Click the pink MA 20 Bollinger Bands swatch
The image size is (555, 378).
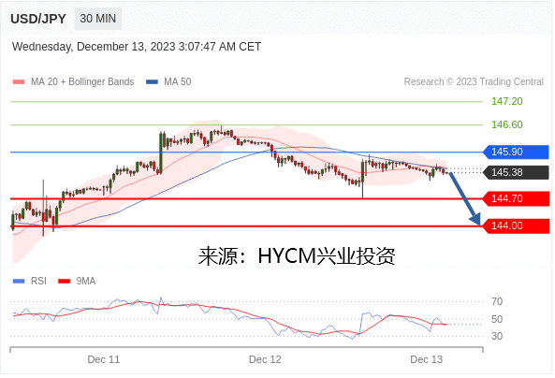click(x=19, y=81)
